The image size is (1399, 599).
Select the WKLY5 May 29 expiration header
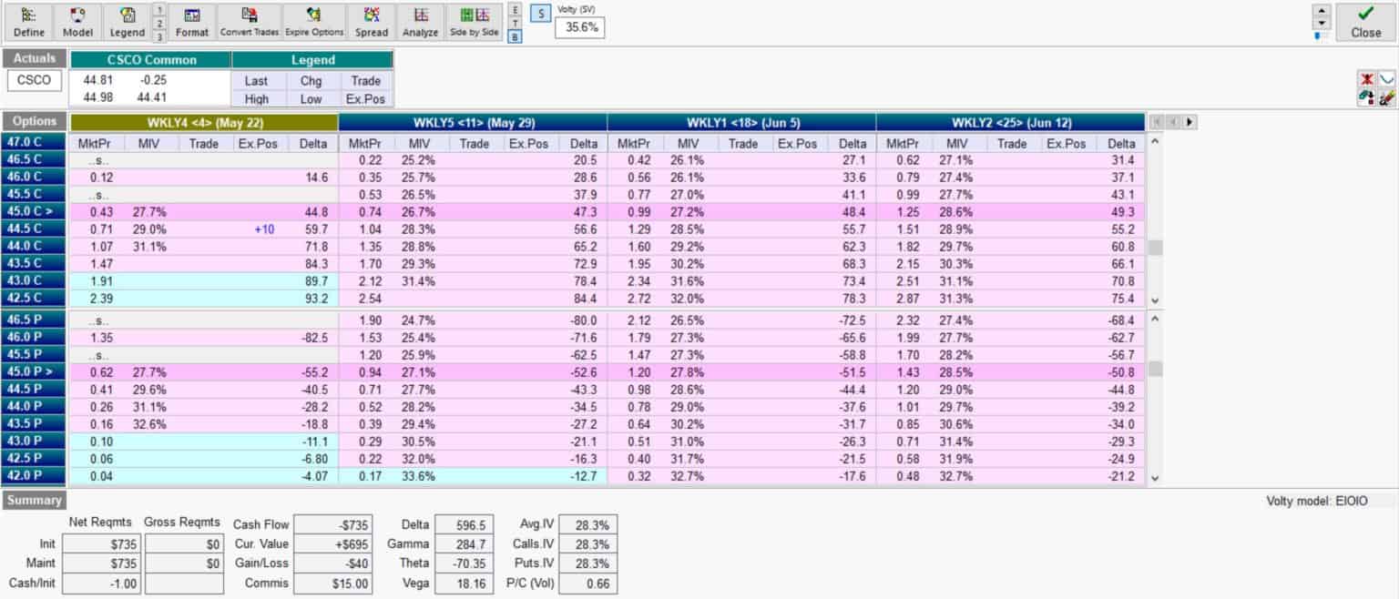point(472,122)
